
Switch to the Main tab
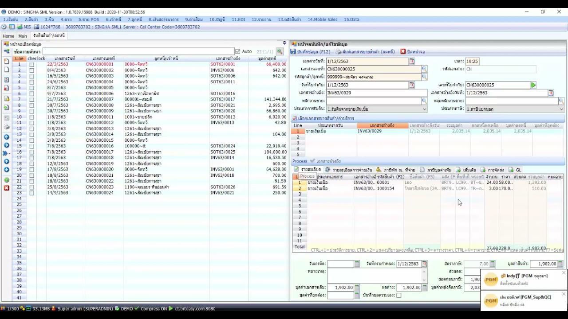click(x=23, y=36)
